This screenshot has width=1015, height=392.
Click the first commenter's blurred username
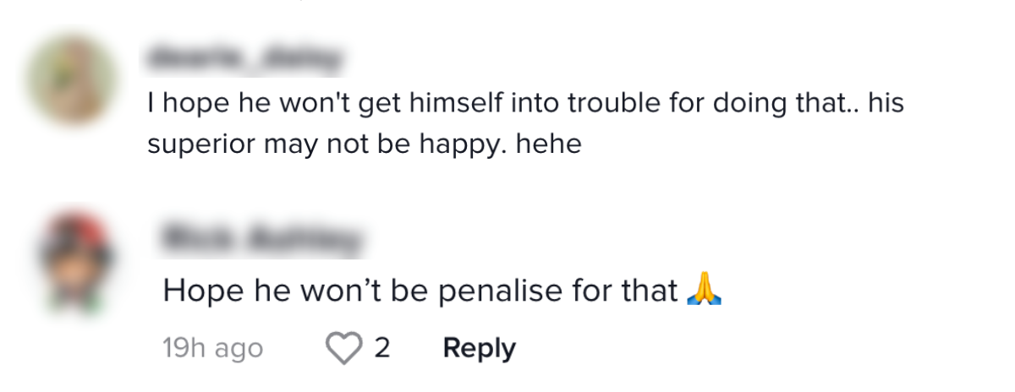point(244,59)
